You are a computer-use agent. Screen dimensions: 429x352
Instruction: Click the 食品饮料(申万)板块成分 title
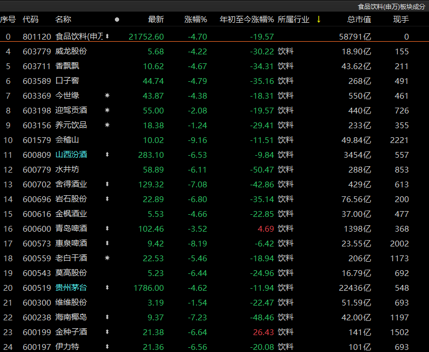(x=392, y=6)
